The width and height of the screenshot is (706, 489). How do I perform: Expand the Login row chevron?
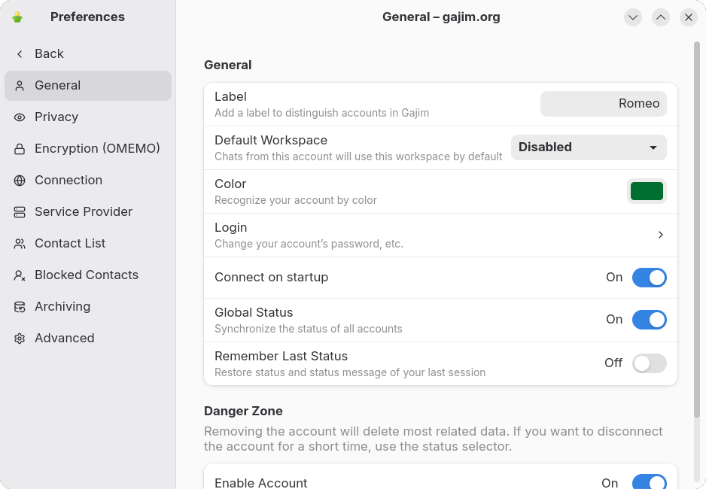point(660,235)
